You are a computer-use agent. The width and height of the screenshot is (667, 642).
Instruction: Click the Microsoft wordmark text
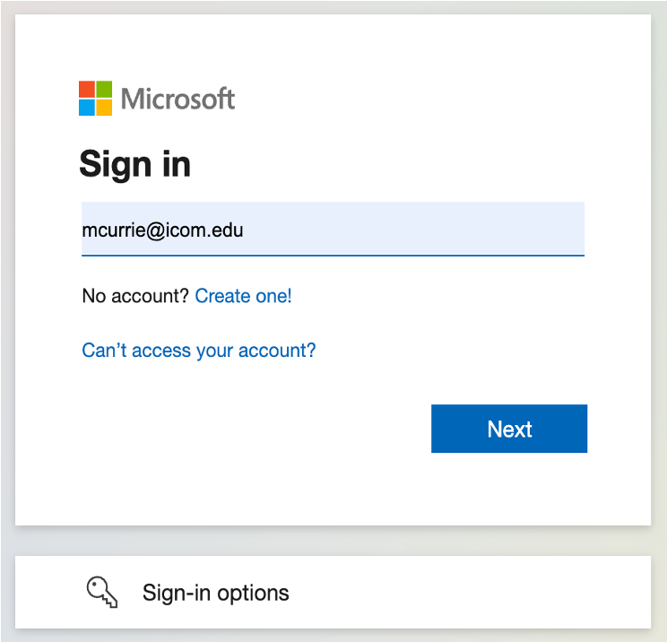[x=178, y=99]
